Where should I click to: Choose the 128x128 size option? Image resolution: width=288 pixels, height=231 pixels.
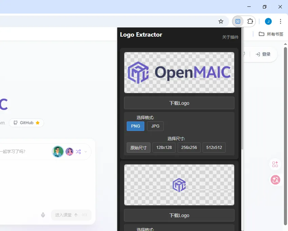coord(164,148)
